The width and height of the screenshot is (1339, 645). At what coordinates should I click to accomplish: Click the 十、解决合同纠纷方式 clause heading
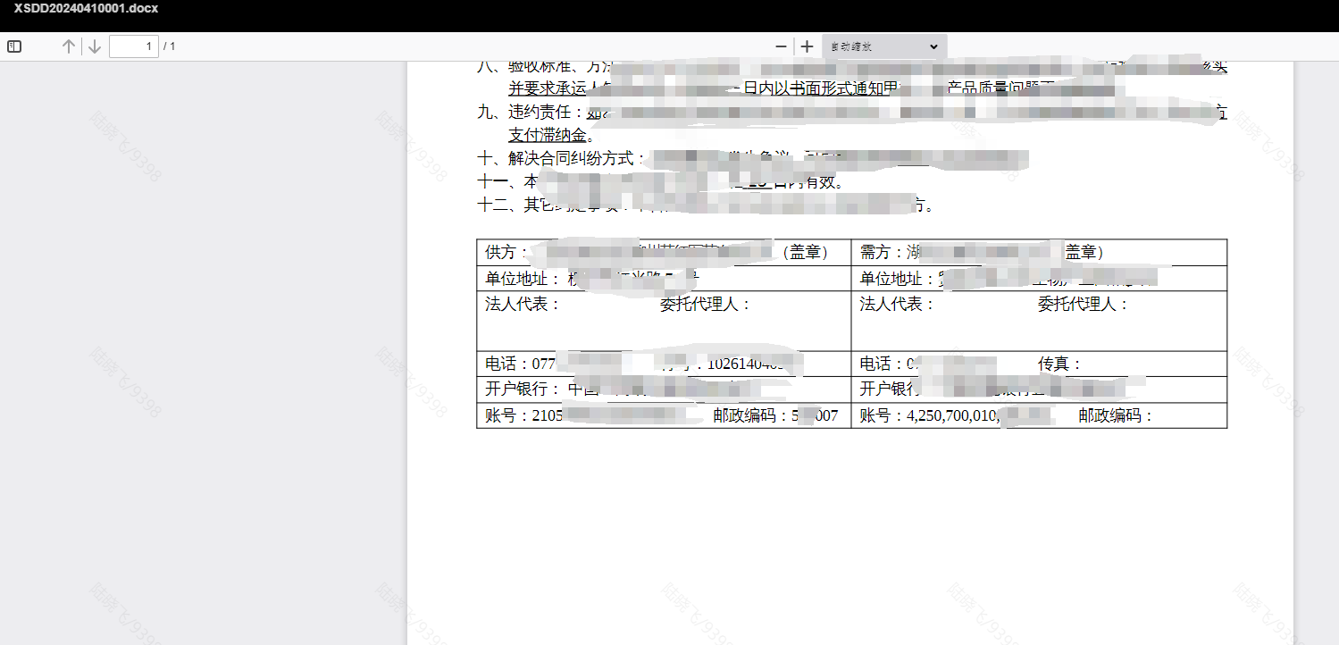558,159
